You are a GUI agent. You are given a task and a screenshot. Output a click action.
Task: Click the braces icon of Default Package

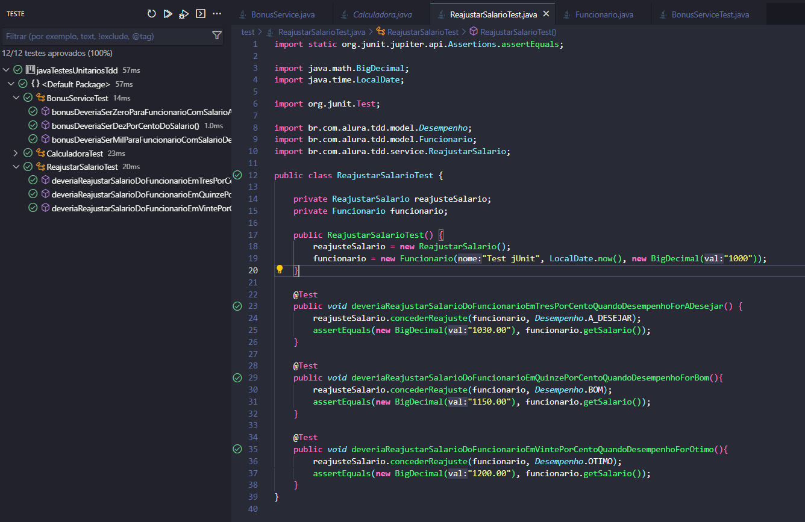click(36, 84)
